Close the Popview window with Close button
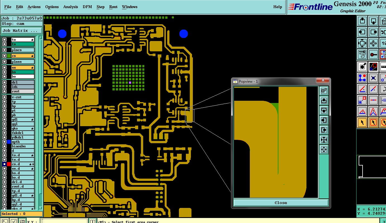This screenshot has height=223, width=386. click(281, 203)
